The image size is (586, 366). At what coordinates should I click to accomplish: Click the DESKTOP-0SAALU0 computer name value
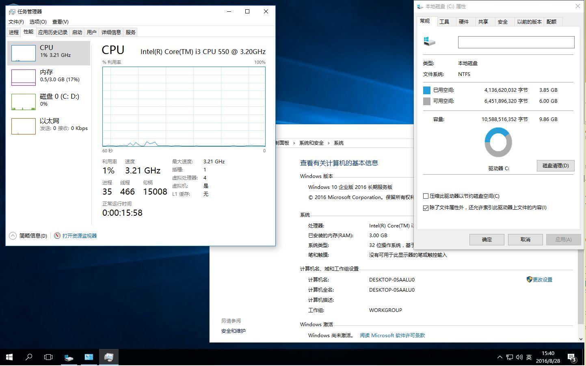point(392,280)
